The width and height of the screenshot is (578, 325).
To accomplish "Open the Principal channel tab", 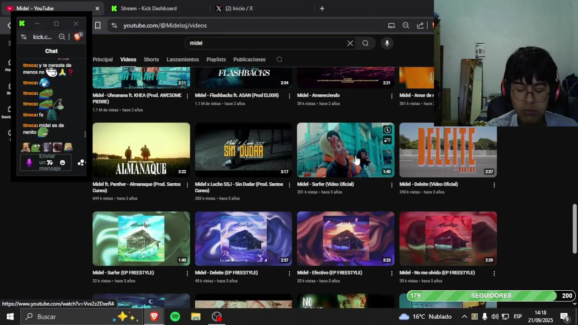I will pos(103,60).
